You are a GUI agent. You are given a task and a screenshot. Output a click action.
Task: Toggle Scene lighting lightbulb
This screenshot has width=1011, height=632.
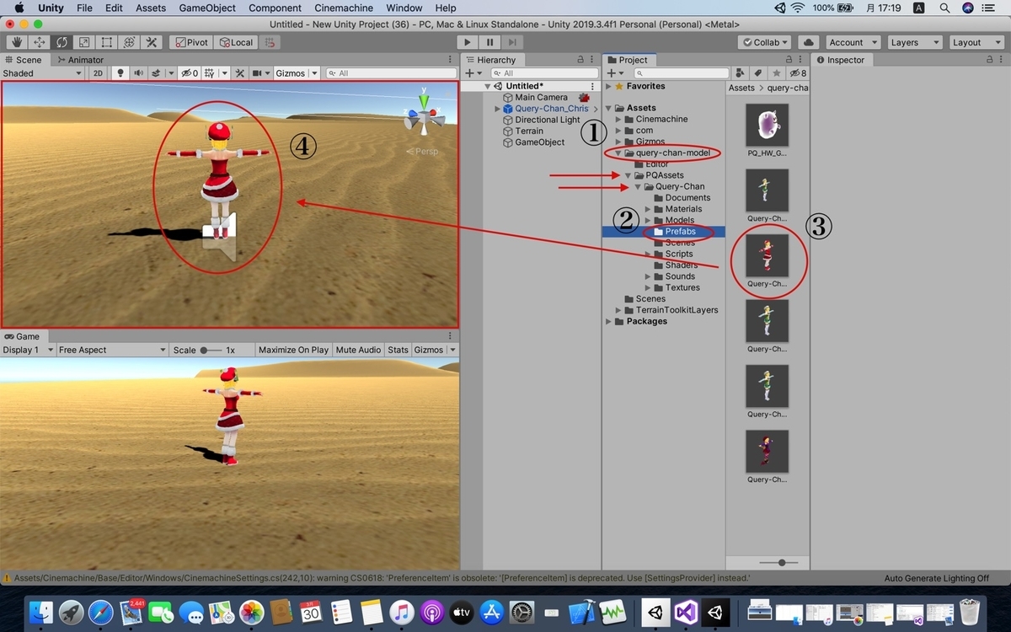coord(120,73)
